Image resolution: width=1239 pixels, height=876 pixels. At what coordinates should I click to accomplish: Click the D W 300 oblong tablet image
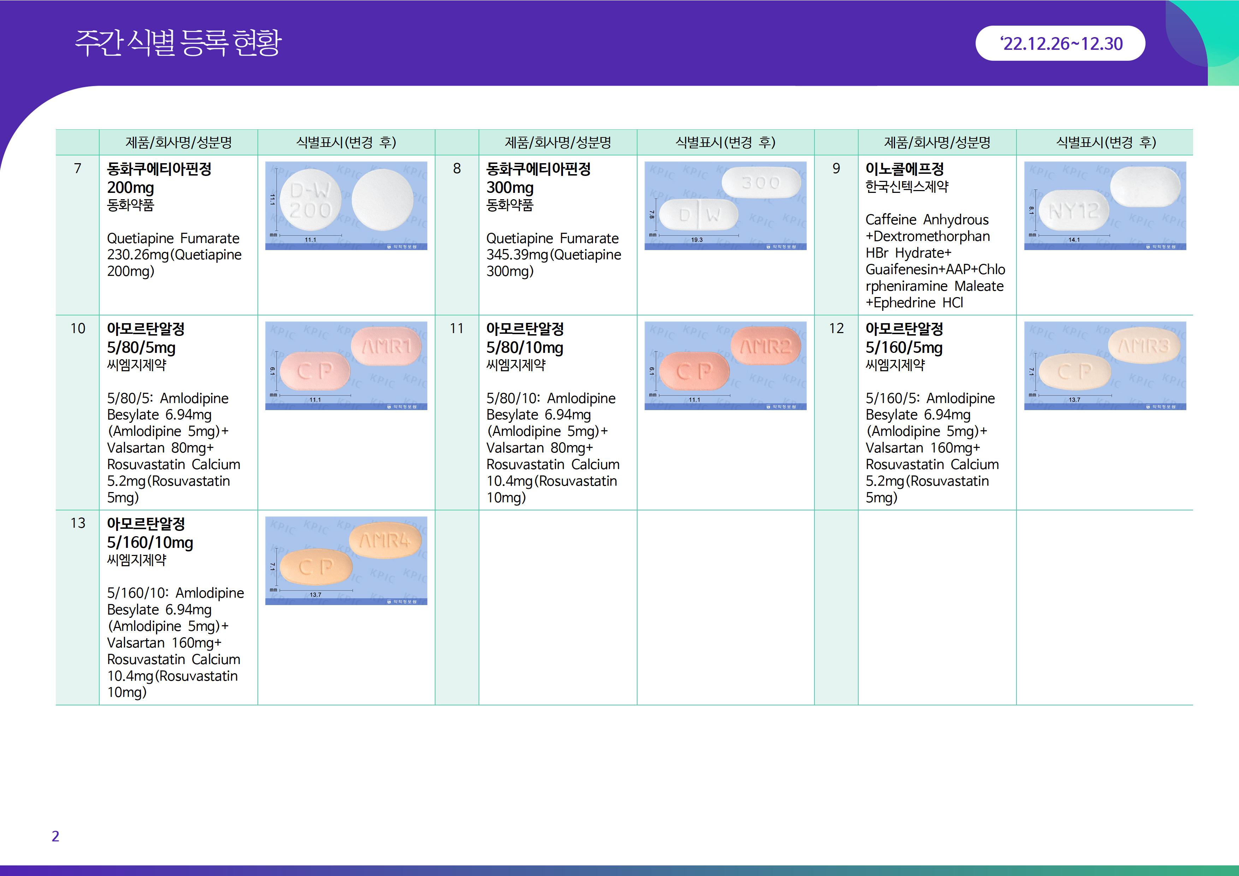coord(725,206)
